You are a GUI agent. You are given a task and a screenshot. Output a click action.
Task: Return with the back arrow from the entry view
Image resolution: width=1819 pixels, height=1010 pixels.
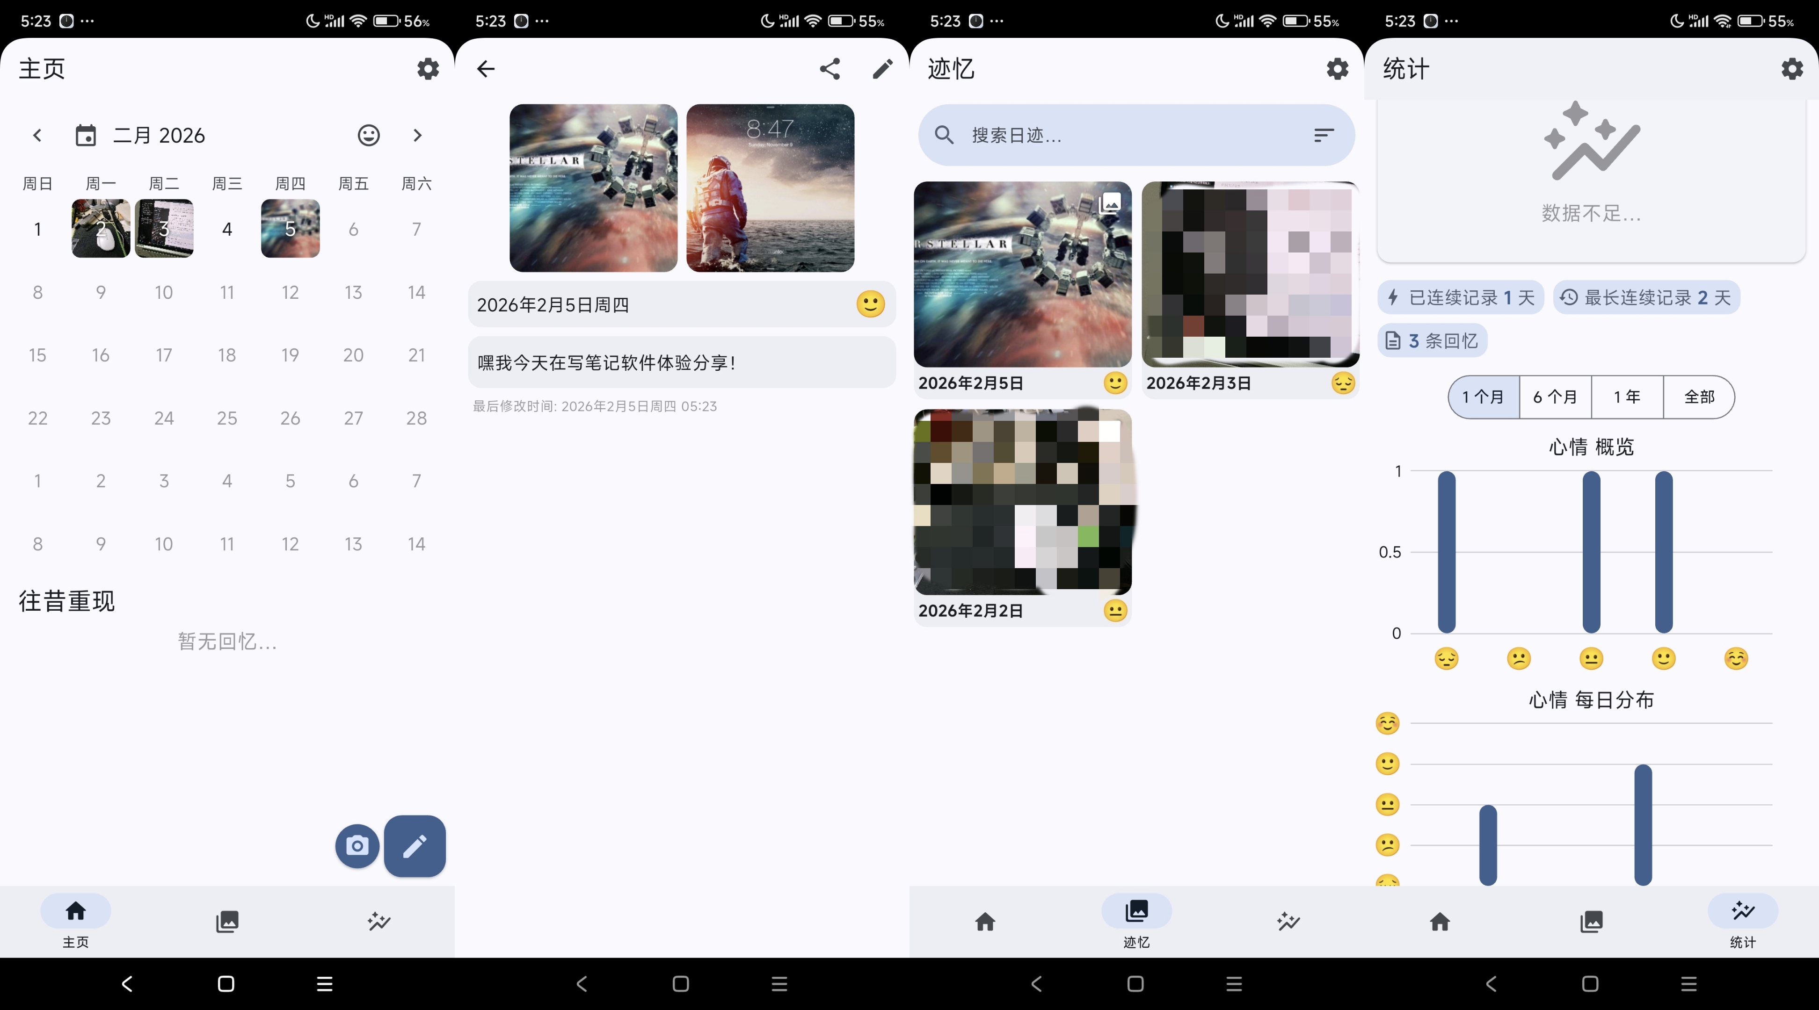(x=485, y=68)
